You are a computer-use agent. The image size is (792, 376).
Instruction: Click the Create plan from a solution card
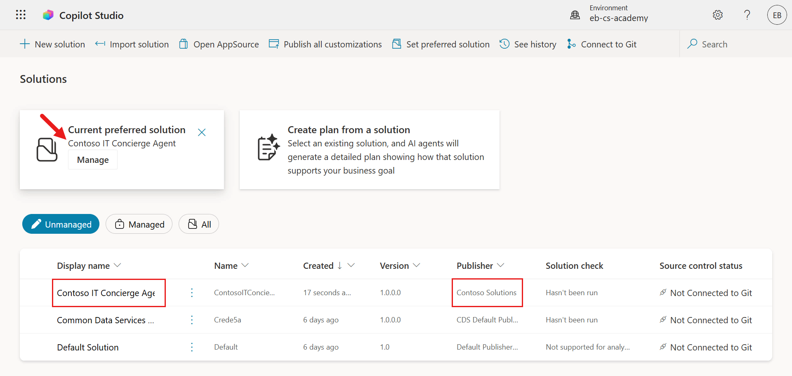click(x=370, y=150)
